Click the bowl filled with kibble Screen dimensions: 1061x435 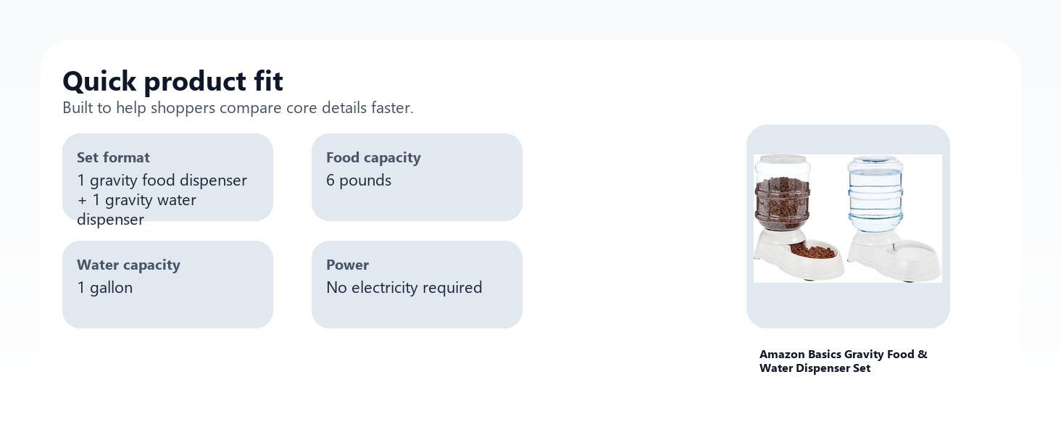coord(813,252)
